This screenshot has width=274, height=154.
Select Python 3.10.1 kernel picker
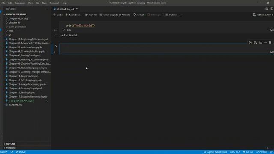pos(263,15)
